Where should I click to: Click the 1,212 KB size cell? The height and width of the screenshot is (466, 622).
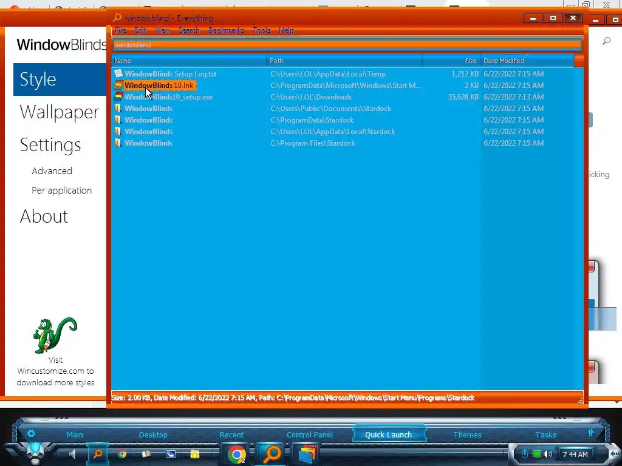[x=465, y=73]
